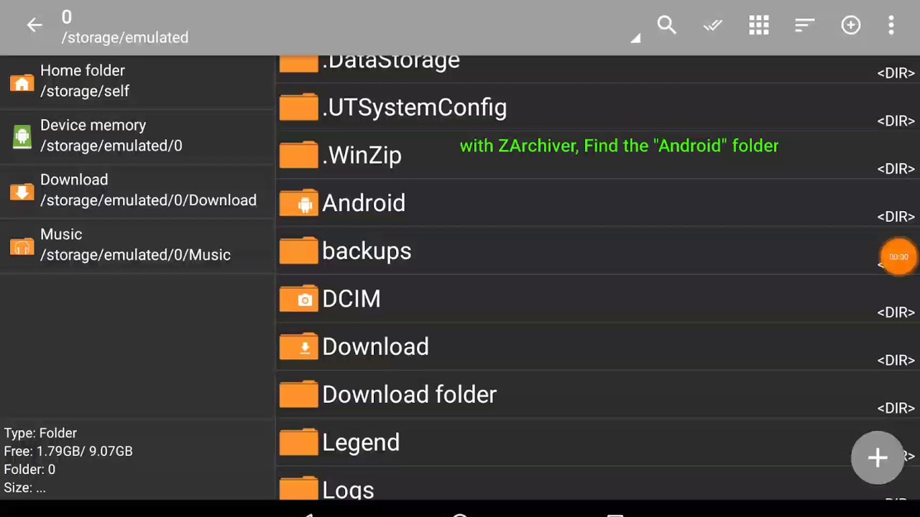The width and height of the screenshot is (920, 517).
Task: Select Device memory in the sidebar
Action: click(111, 136)
